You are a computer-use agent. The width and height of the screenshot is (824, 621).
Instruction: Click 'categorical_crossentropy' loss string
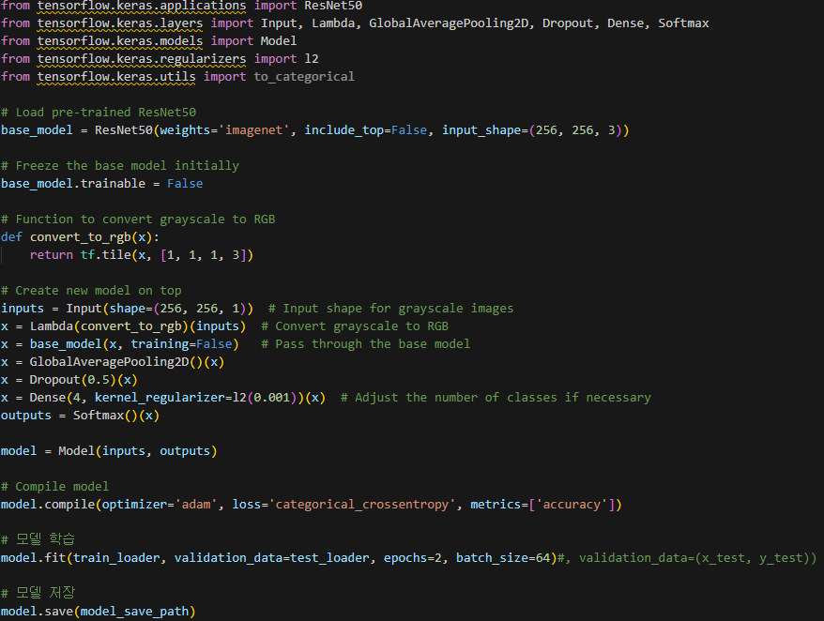click(x=362, y=505)
